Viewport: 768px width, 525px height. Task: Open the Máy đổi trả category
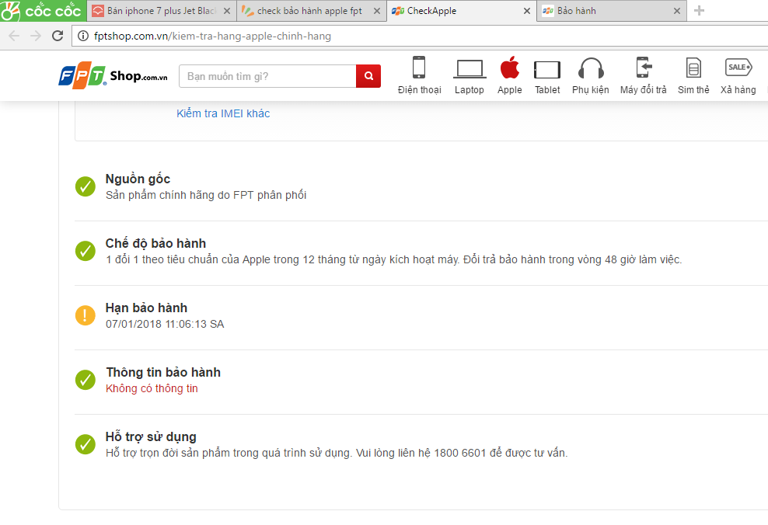643,75
